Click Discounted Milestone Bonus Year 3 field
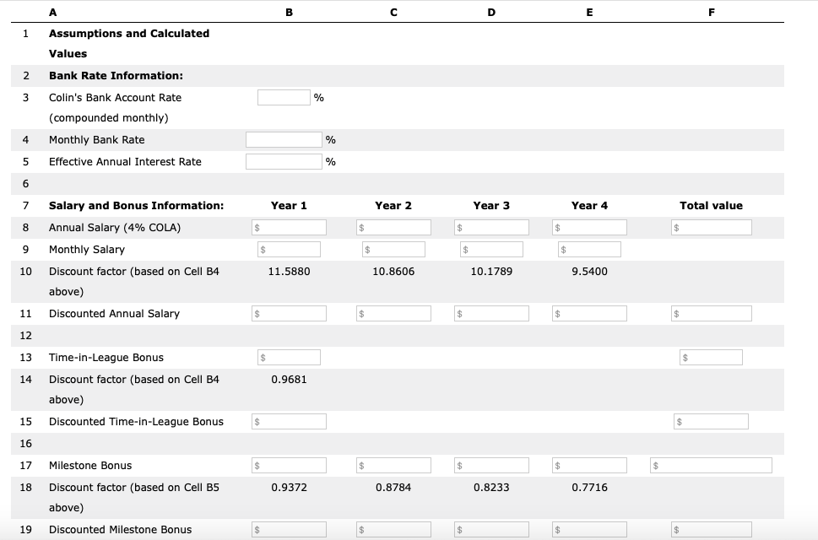The height and width of the screenshot is (540, 818). click(491, 530)
